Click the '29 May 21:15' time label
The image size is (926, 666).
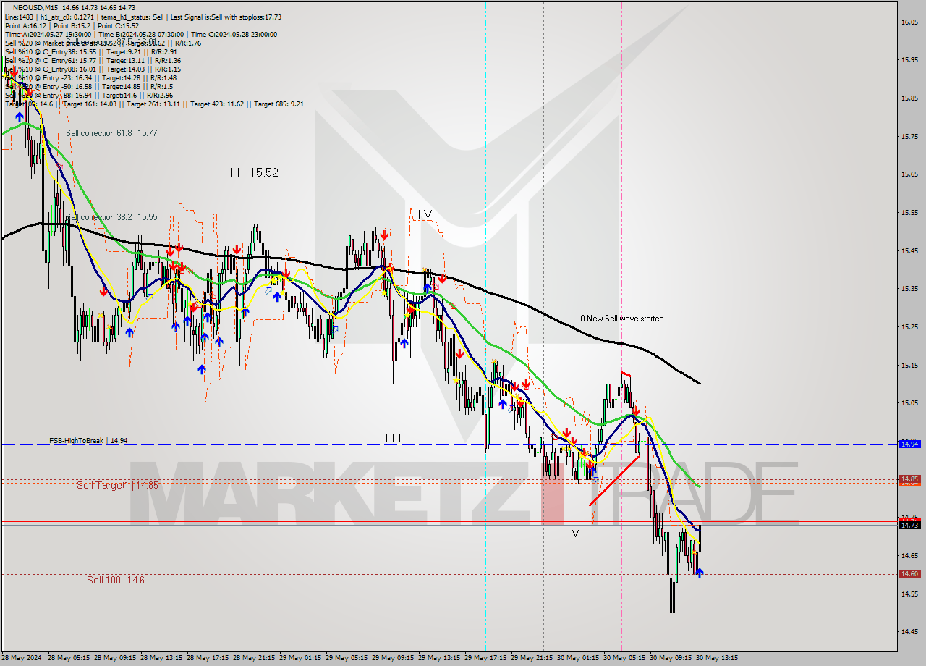pyautogui.click(x=532, y=658)
